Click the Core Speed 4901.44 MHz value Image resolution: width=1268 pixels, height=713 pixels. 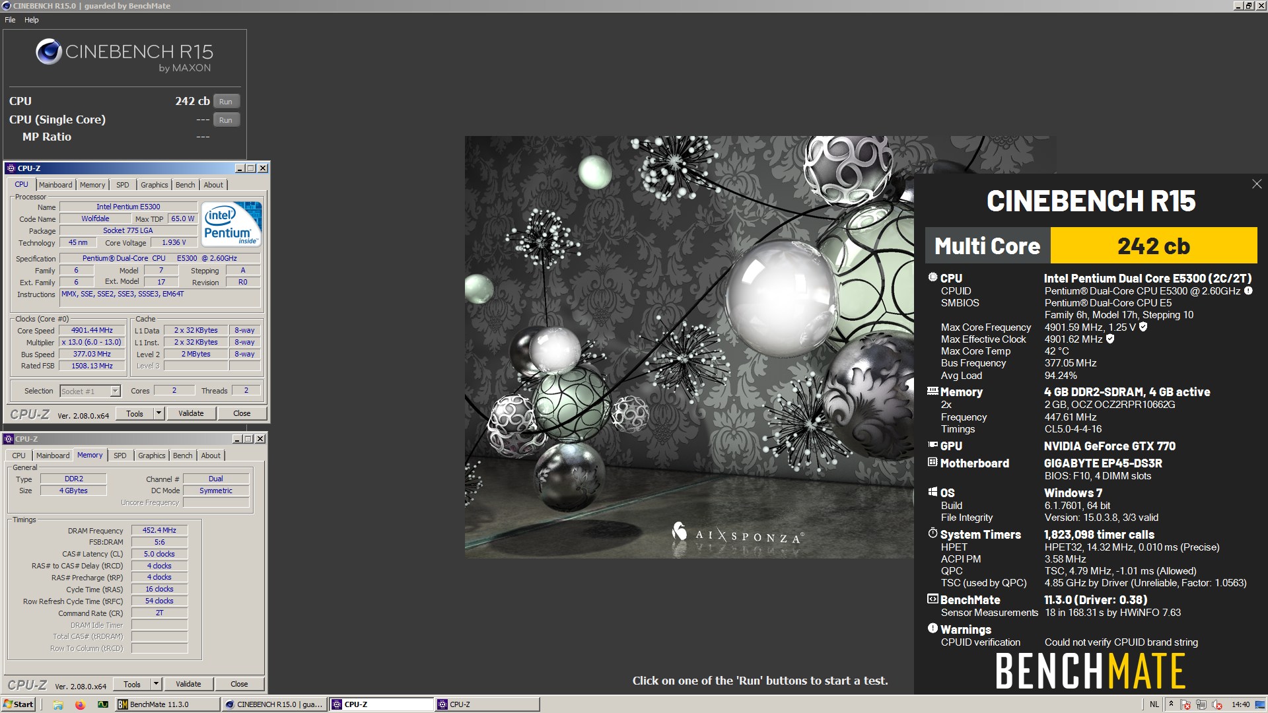pos(92,330)
